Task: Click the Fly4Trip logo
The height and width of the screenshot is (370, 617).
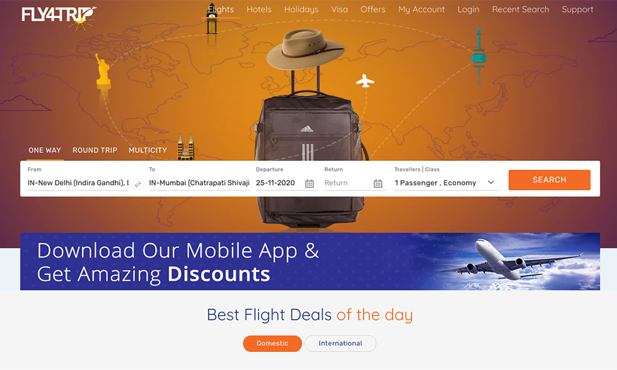Action: click(x=59, y=17)
